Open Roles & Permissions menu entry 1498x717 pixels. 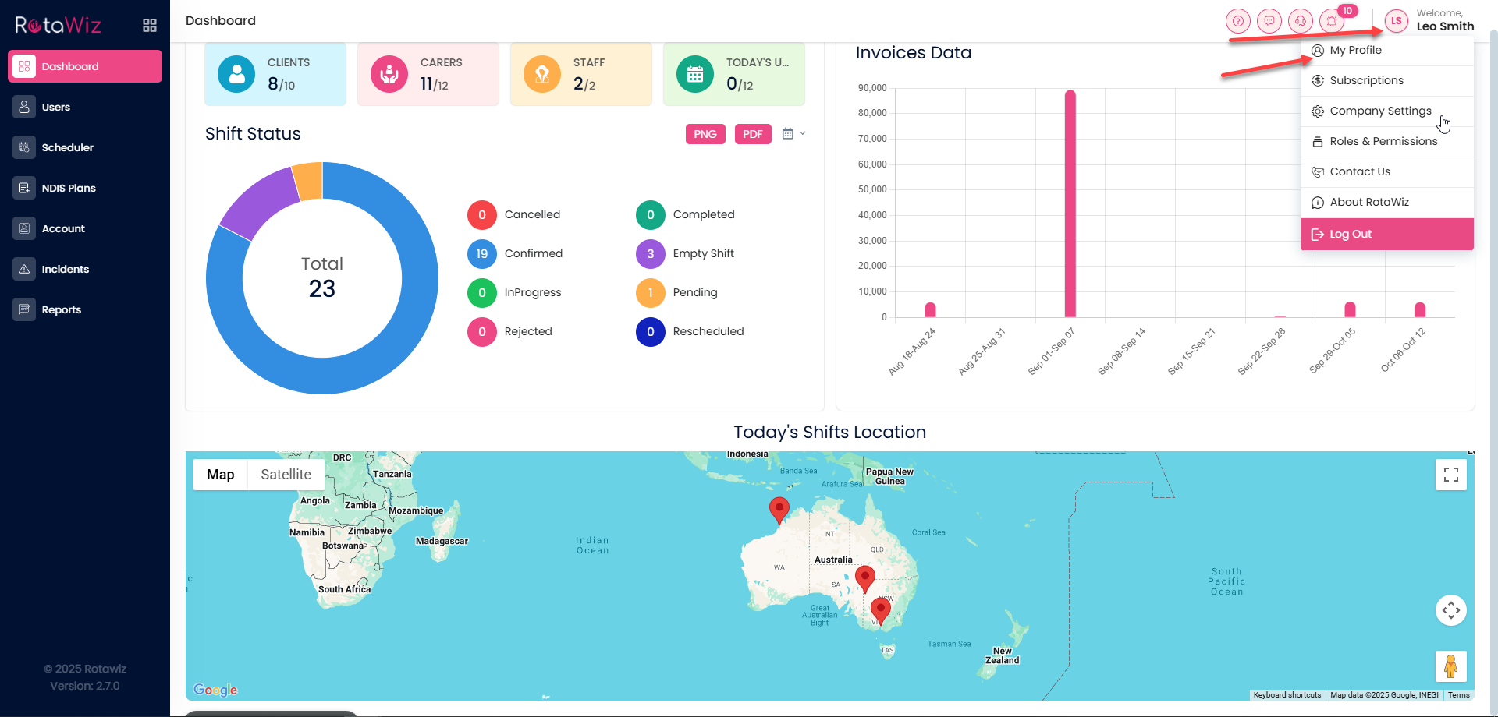(1383, 141)
